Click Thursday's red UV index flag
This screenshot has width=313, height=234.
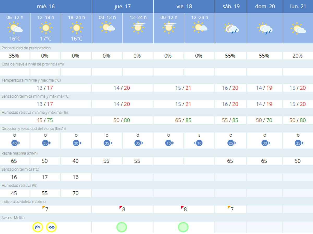tap(121, 207)
